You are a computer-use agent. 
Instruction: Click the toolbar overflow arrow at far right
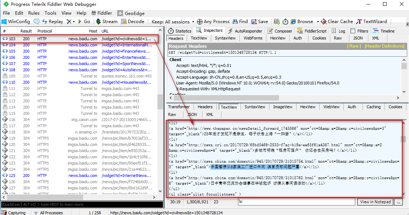pyautogui.click(x=407, y=24)
